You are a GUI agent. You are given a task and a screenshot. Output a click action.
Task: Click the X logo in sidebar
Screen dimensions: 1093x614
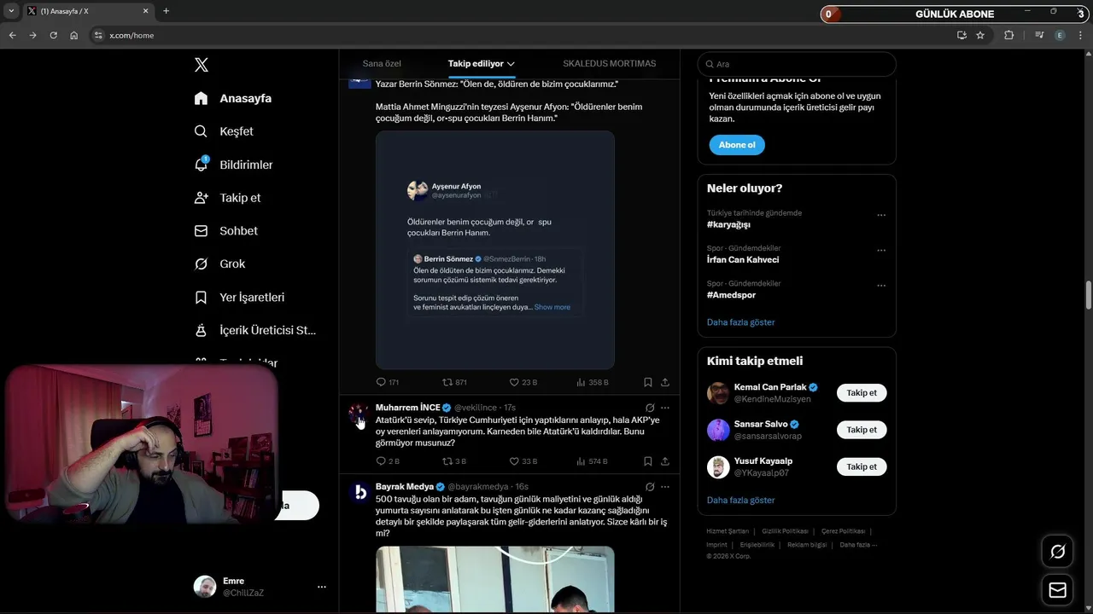tap(201, 65)
